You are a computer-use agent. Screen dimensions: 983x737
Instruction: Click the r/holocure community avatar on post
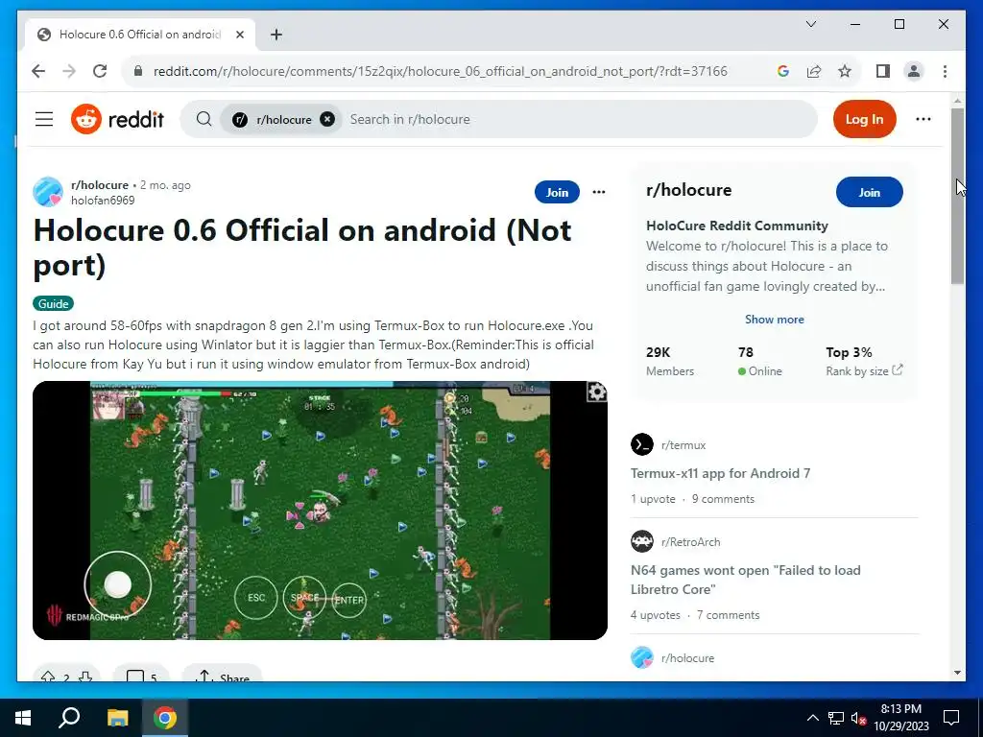coord(48,192)
